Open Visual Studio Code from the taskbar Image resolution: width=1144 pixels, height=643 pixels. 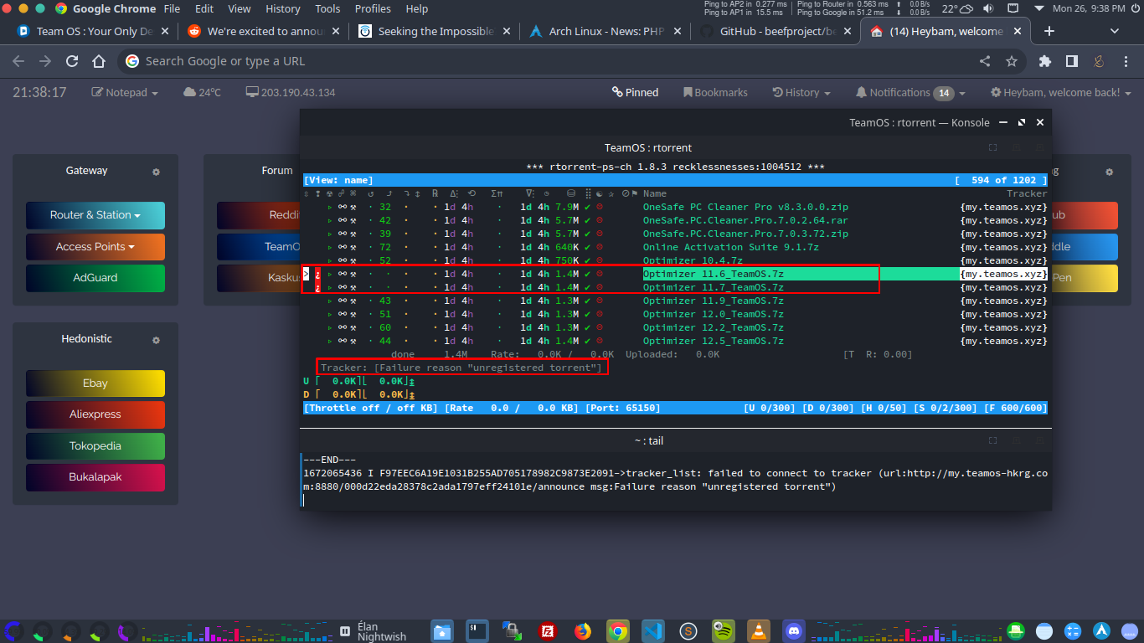tap(653, 631)
